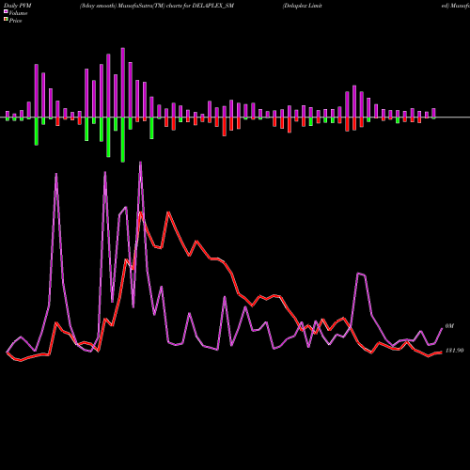The image size is (470, 470).
Task: Click the '181.90' price value label
Action: point(454,351)
